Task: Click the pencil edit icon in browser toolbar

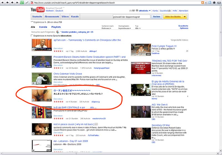Action: click(x=27, y=2)
